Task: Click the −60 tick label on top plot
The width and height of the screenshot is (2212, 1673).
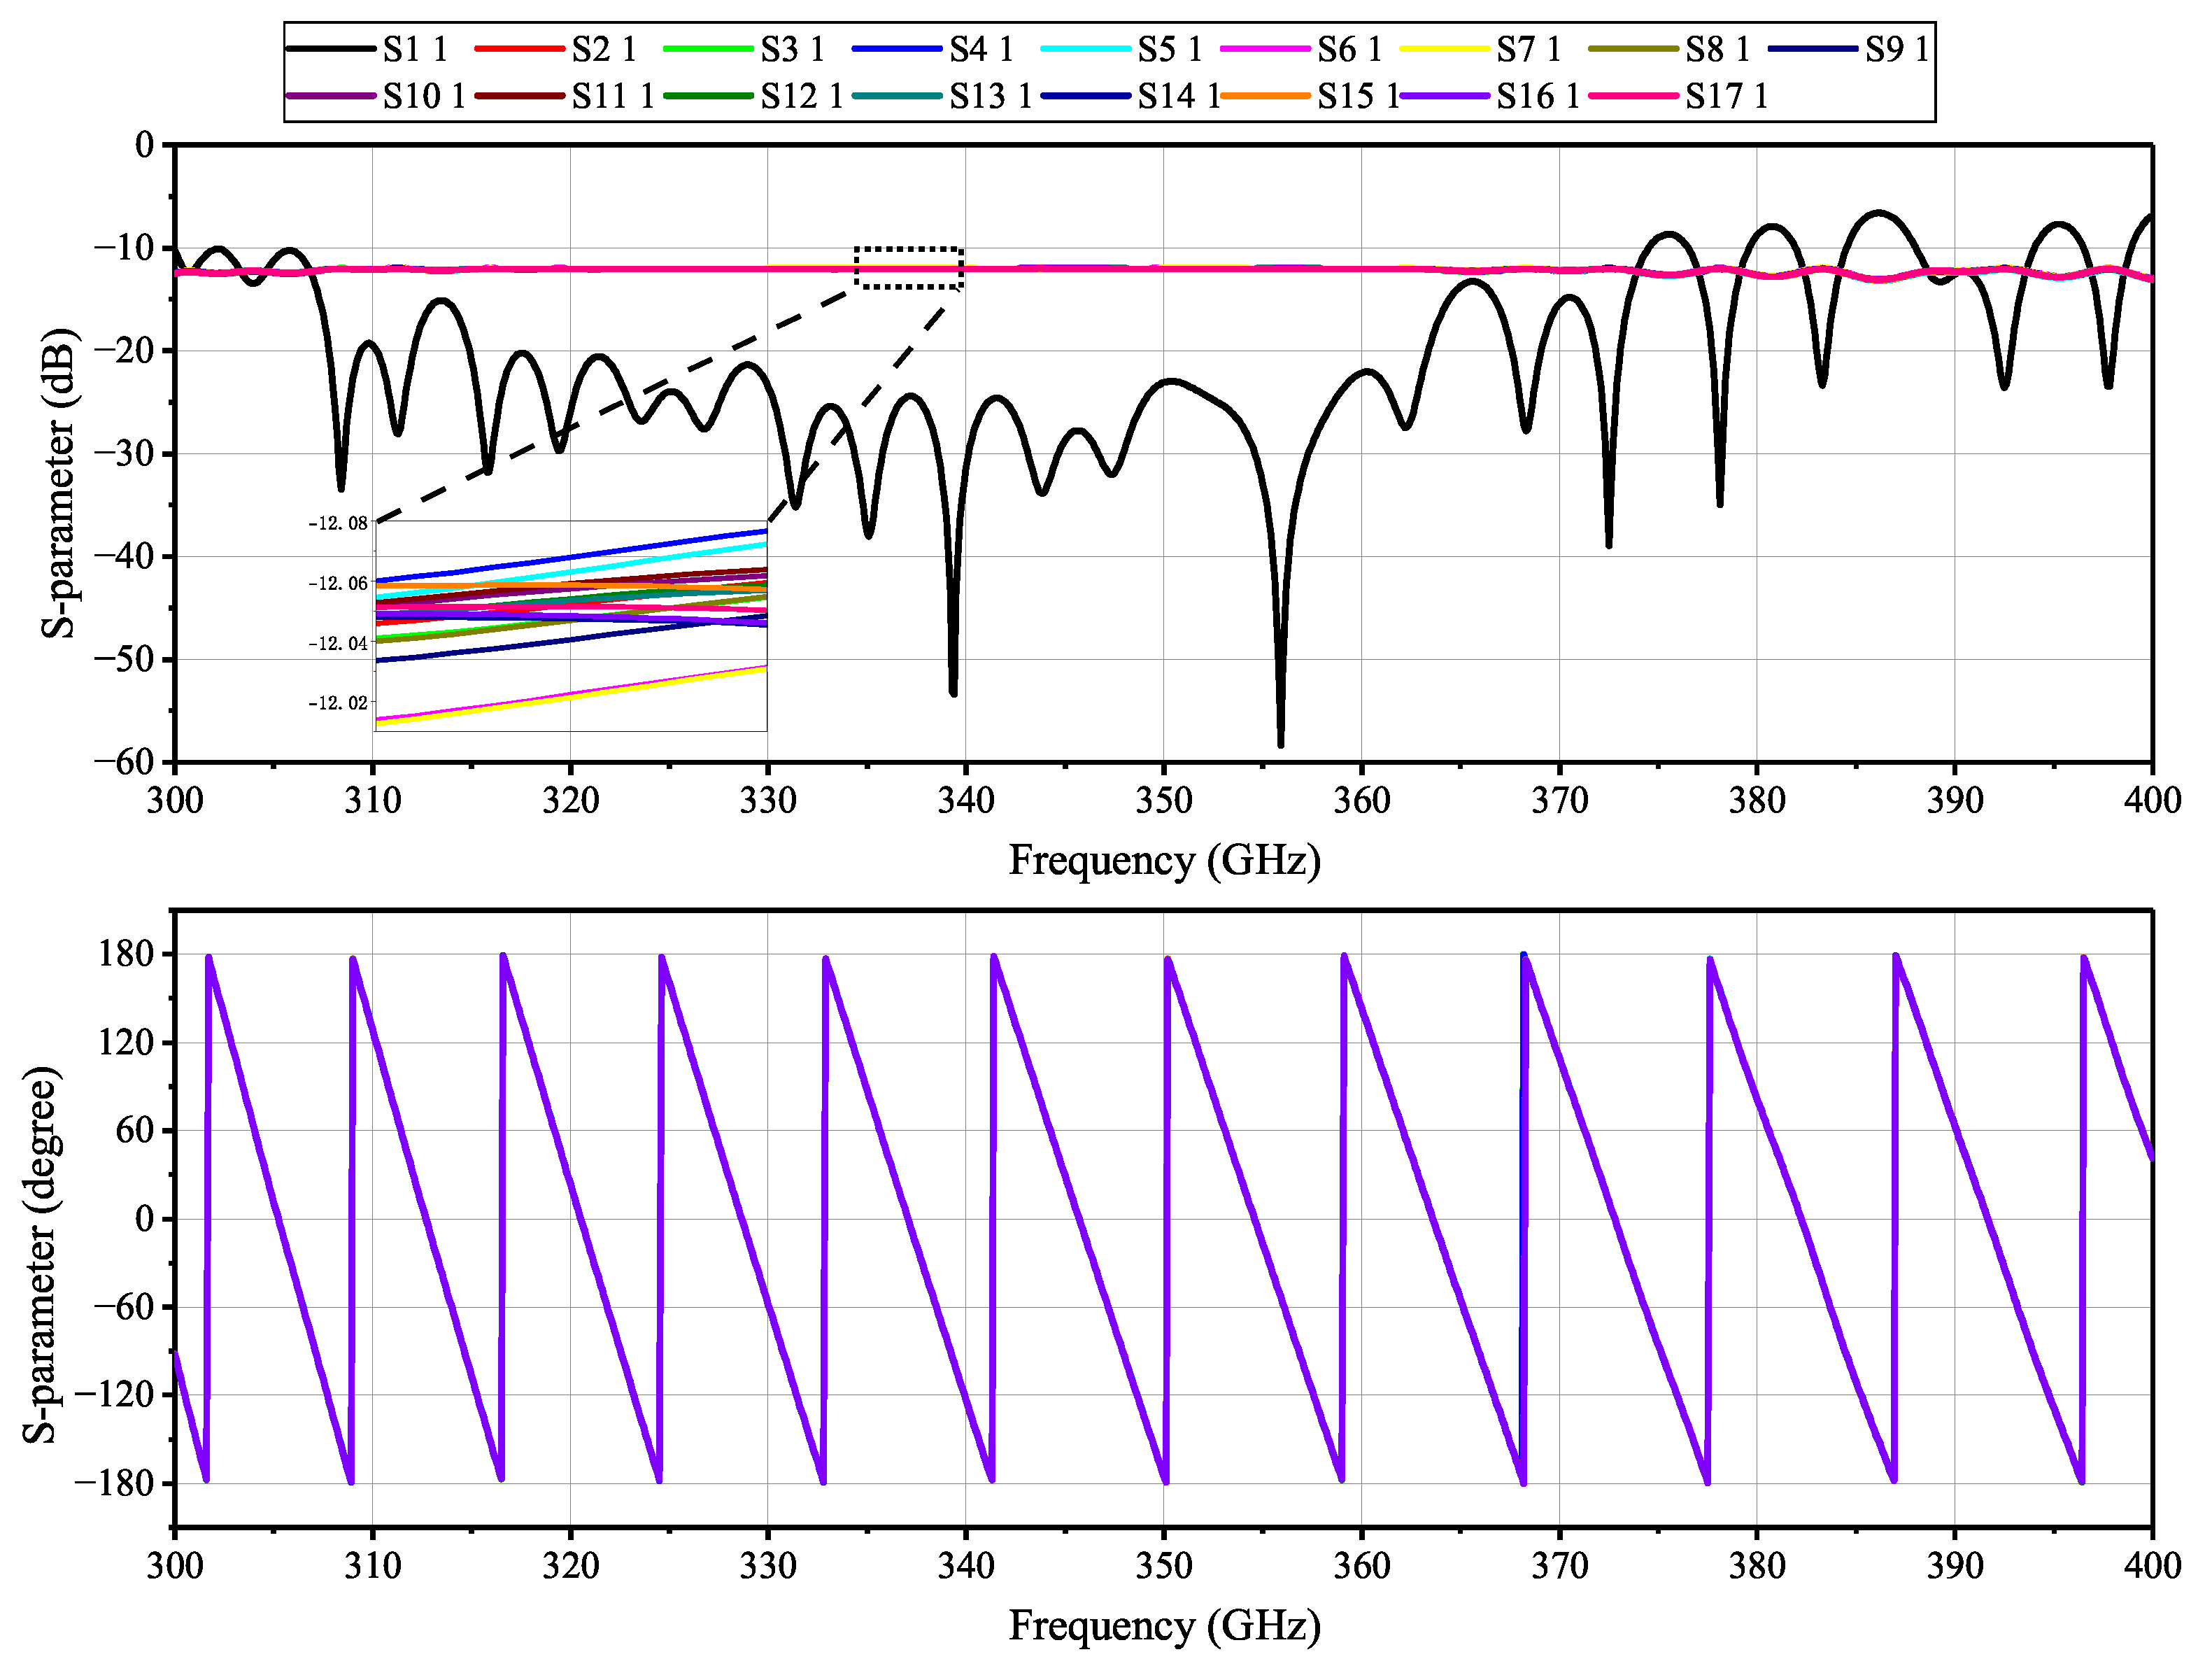Action: coord(125,762)
